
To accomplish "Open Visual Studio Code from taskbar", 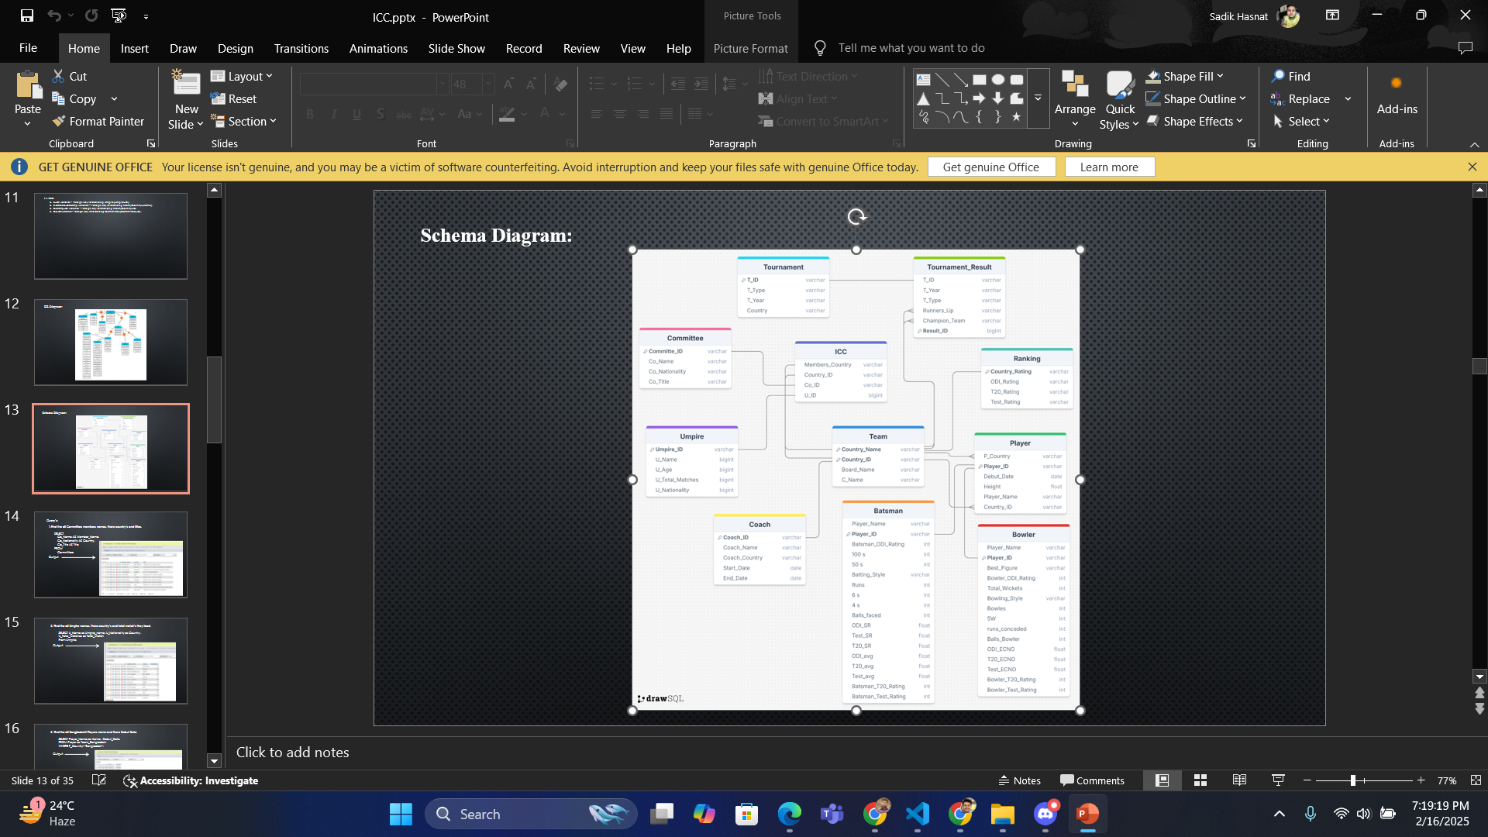I will point(918,814).
